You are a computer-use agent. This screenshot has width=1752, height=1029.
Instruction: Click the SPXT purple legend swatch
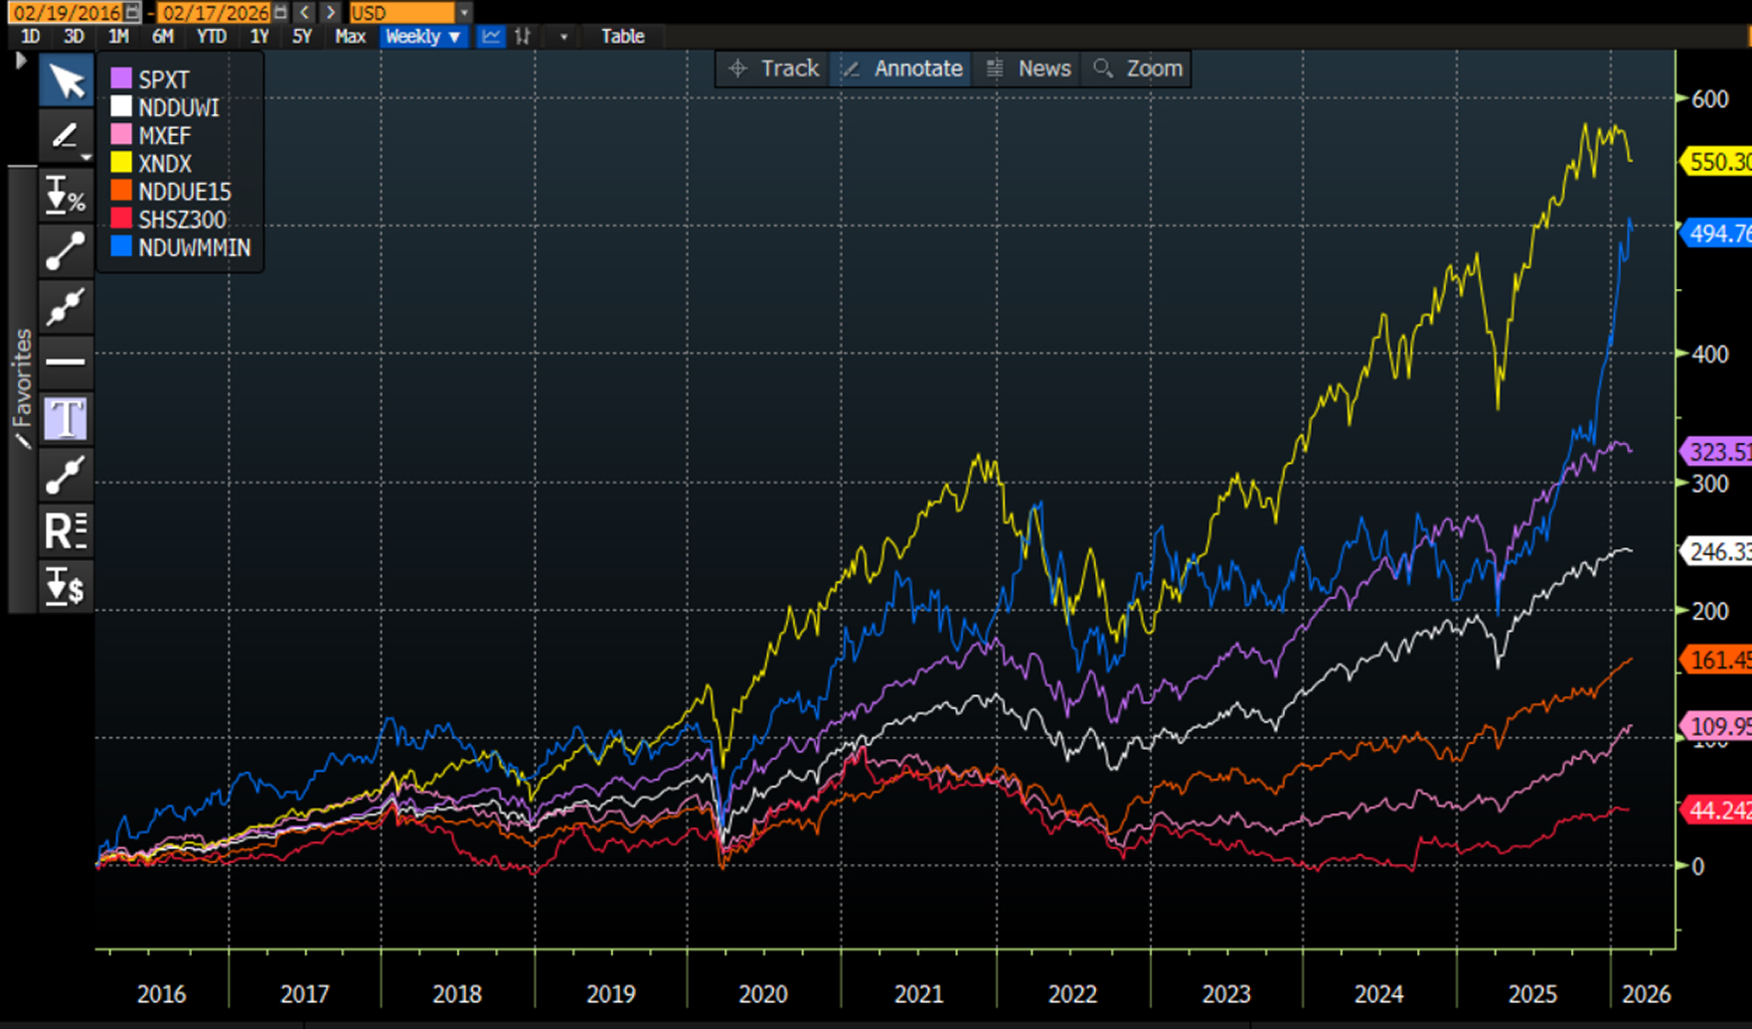[121, 78]
